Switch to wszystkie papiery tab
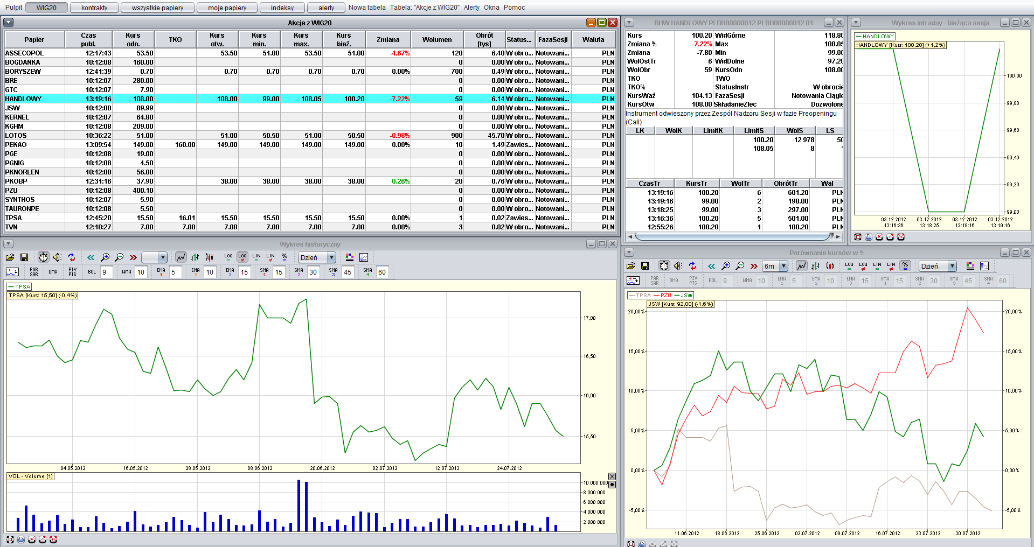This screenshot has height=547, width=1034. (x=157, y=8)
